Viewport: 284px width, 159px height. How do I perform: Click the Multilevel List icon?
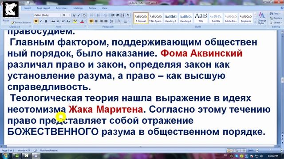[106, 15]
